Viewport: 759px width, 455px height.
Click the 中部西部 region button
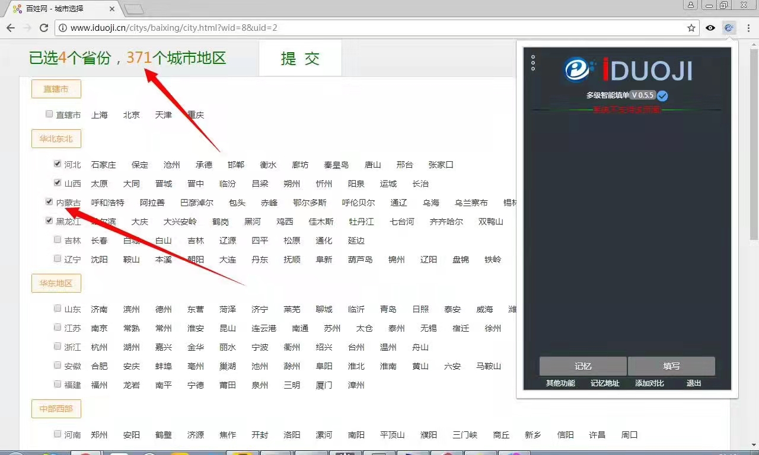pyautogui.click(x=56, y=409)
